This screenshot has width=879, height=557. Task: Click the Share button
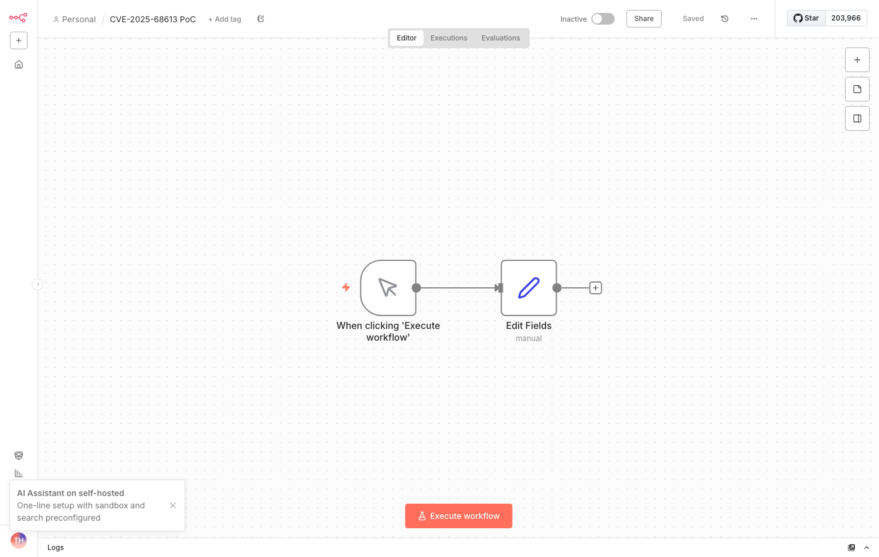[x=644, y=19]
